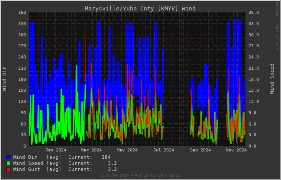This screenshot has width=281, height=180.
Task: Click the left vertical Wind Dir axis title
Action: (x=4, y=79)
